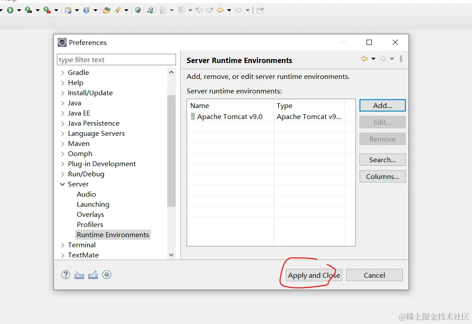Click the Cancel button
472x324 pixels.
(x=375, y=275)
